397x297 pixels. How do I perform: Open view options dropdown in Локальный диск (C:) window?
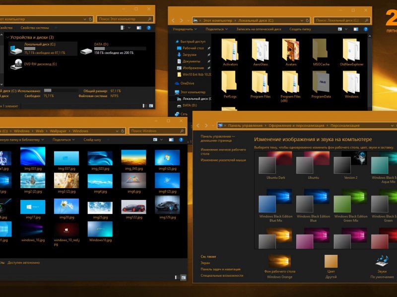[346, 29]
